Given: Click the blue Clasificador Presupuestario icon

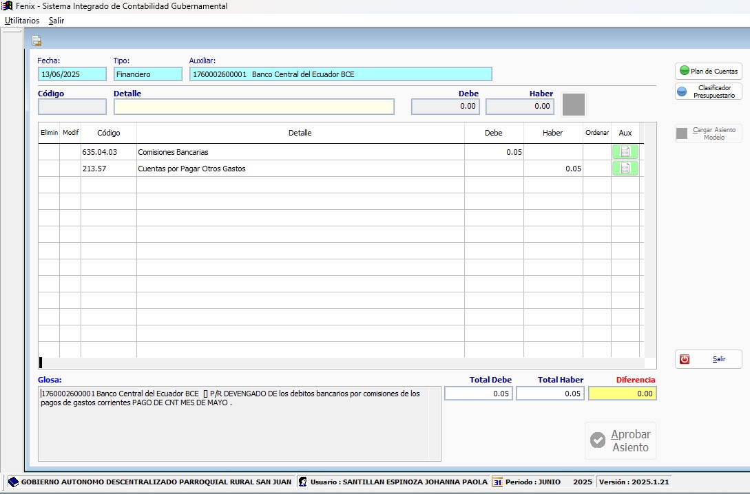Looking at the screenshot, I should (x=682, y=92).
